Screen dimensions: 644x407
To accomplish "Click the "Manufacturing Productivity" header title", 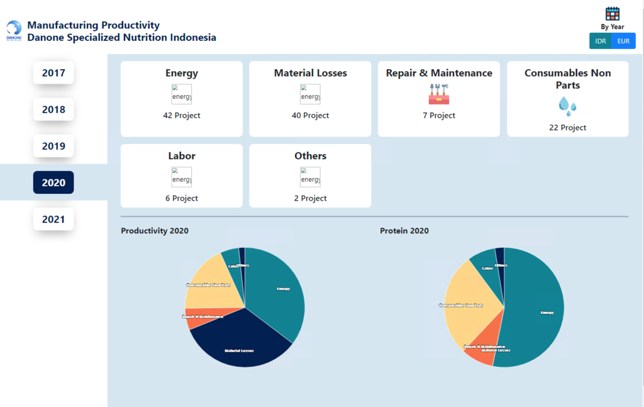I will (x=93, y=25).
